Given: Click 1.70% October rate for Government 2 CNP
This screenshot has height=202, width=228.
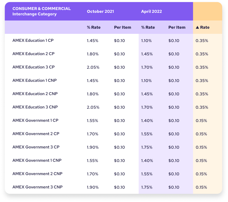Looking at the screenshot, I should pos(93,174).
